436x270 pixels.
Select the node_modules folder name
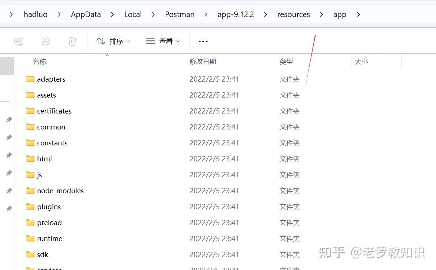[60, 191]
